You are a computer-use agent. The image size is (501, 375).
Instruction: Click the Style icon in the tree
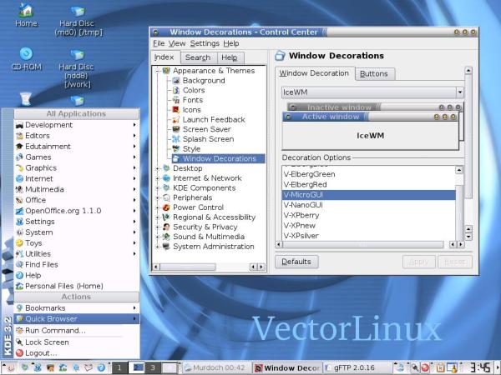pos(175,149)
